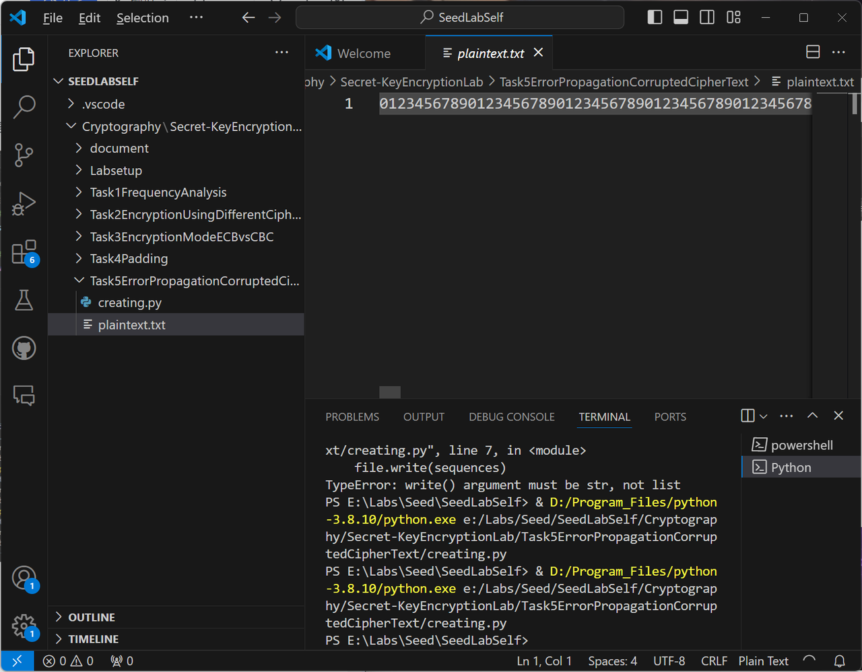Maximize the panel size with the up chevron
862x672 pixels.
coord(813,416)
